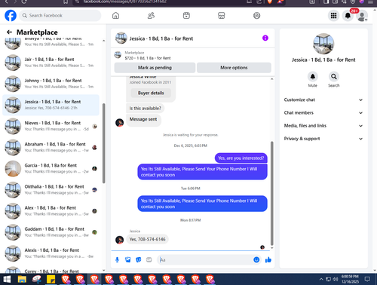
Task: Open the sticky notes taskbar icon
Action: point(51,279)
